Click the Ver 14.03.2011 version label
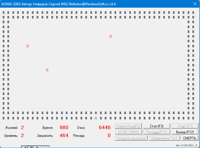The width and height of the screenshot is (200, 148). 186,145
